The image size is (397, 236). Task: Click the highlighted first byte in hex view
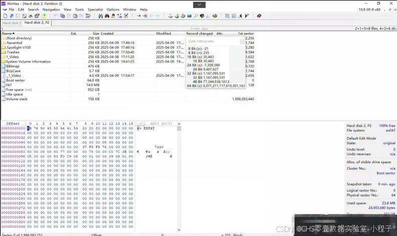pos(30,128)
